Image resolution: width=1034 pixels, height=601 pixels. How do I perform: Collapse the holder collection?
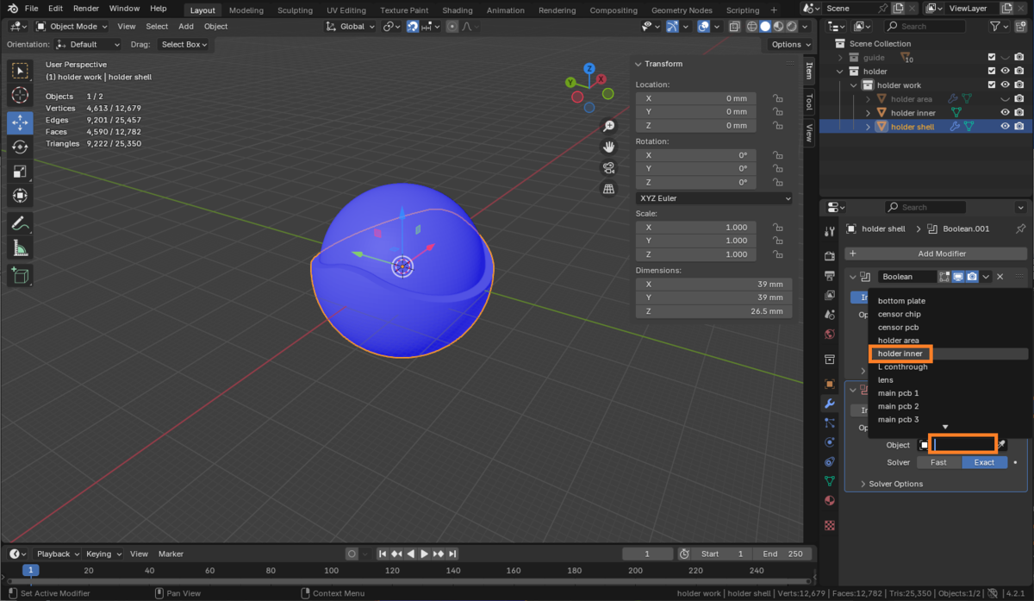(x=840, y=72)
